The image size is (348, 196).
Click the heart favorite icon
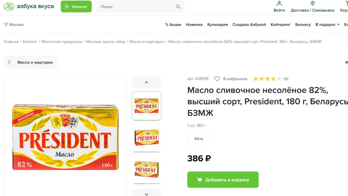click(217, 79)
